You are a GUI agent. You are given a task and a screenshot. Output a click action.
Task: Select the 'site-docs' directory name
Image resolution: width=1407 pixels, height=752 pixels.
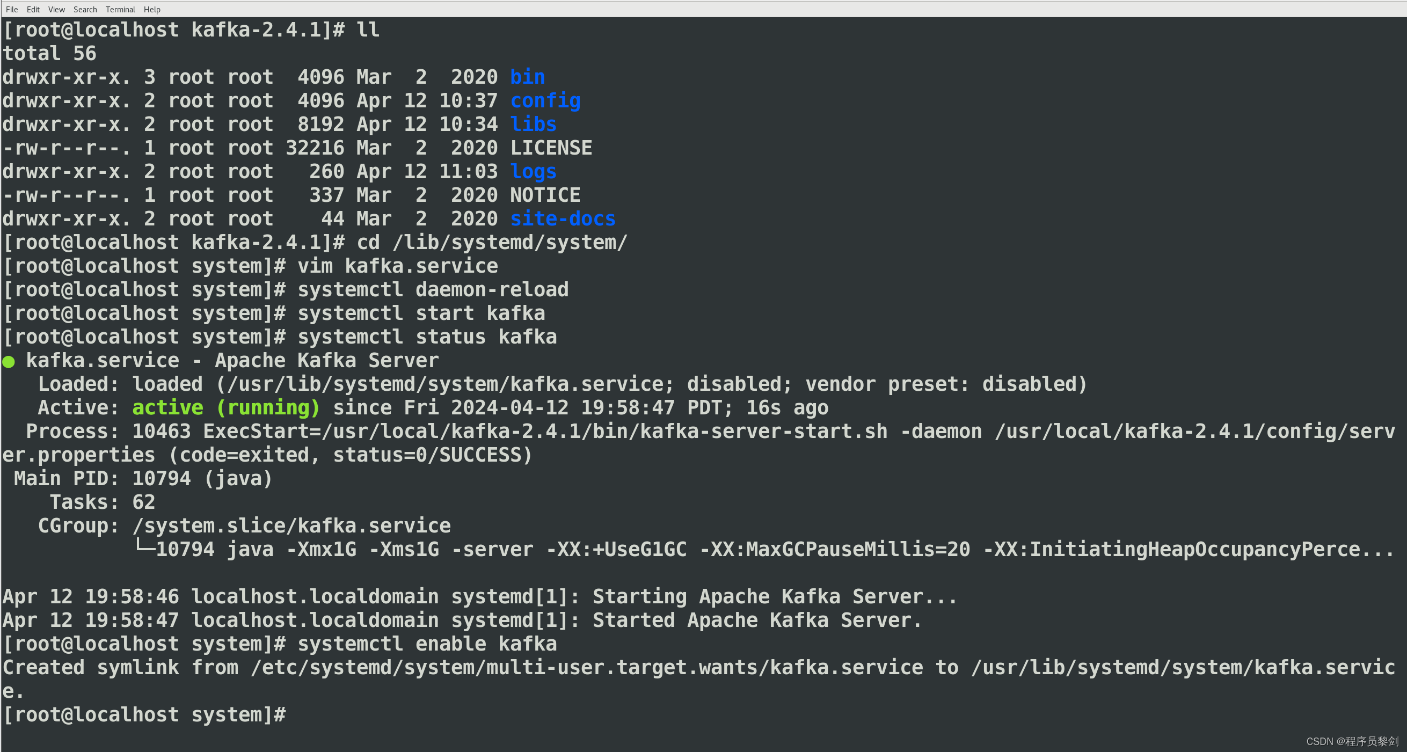[x=562, y=218]
